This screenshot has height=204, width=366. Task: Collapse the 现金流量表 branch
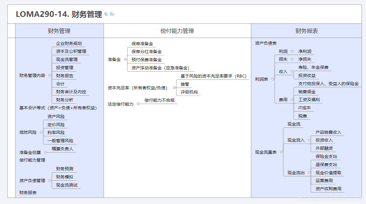point(281,152)
